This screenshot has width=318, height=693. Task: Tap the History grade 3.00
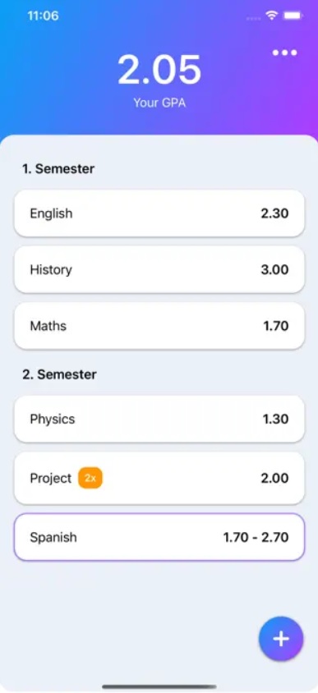(x=274, y=269)
